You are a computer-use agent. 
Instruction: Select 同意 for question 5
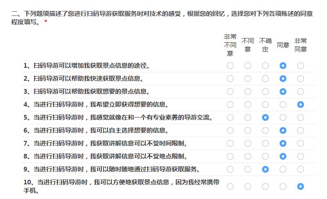pyautogui.click(x=283, y=117)
